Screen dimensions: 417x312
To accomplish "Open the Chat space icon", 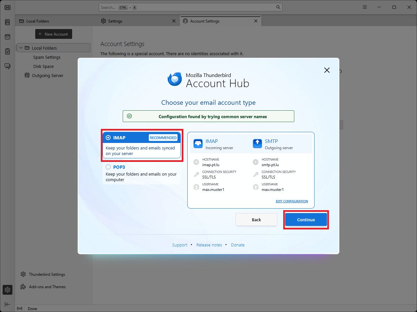I will point(8,66).
